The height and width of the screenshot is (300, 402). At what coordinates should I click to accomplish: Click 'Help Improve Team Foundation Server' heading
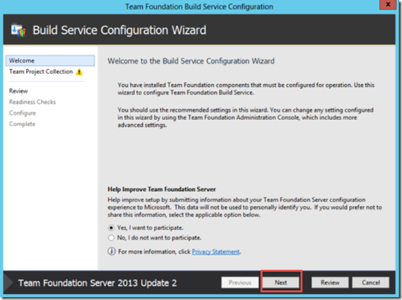click(161, 189)
